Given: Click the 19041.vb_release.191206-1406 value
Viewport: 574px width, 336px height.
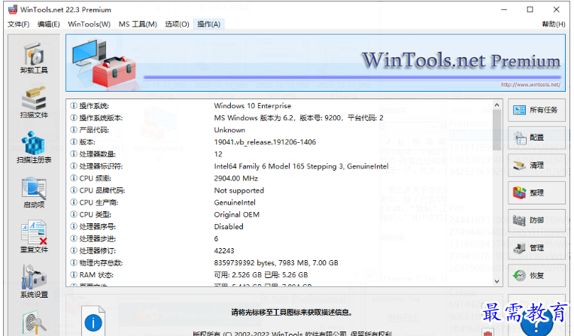Looking at the screenshot, I should click(x=265, y=142).
